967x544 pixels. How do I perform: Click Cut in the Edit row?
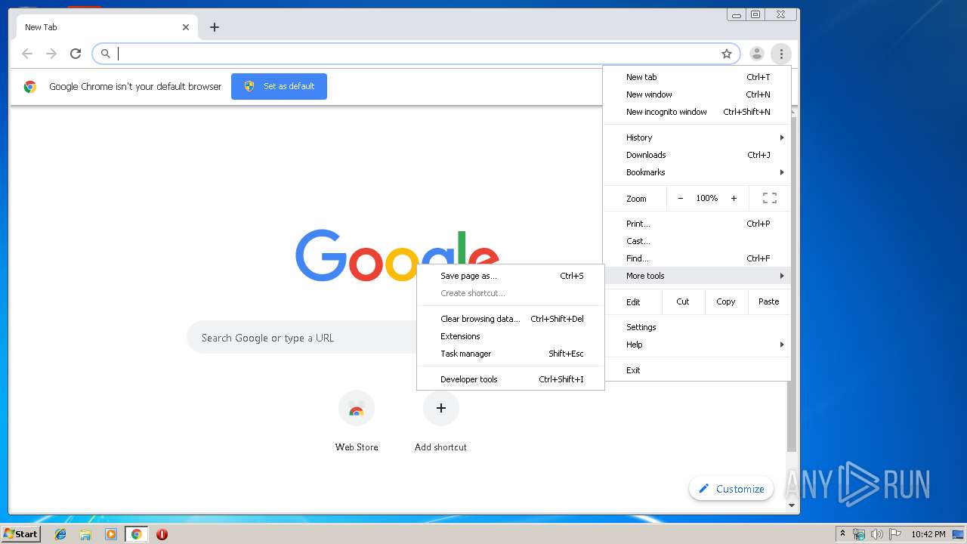point(683,301)
